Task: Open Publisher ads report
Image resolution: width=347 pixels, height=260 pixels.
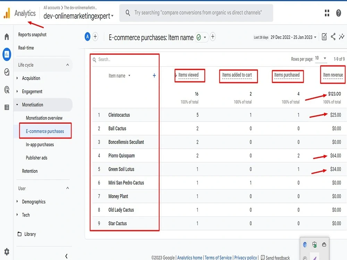Action: (36, 158)
